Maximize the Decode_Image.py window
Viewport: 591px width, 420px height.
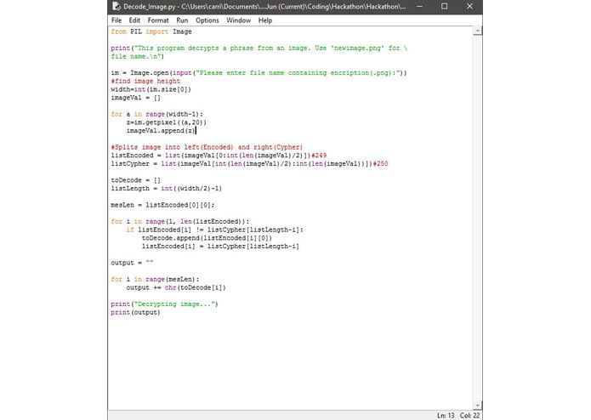pos(445,7)
